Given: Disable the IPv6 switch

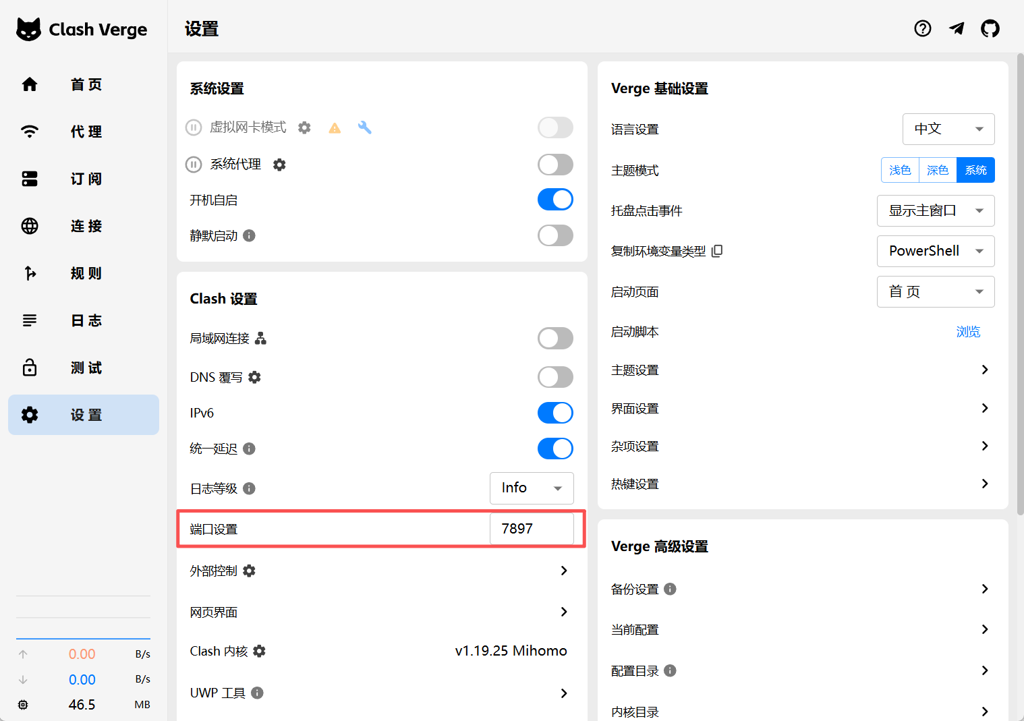Looking at the screenshot, I should tap(555, 413).
